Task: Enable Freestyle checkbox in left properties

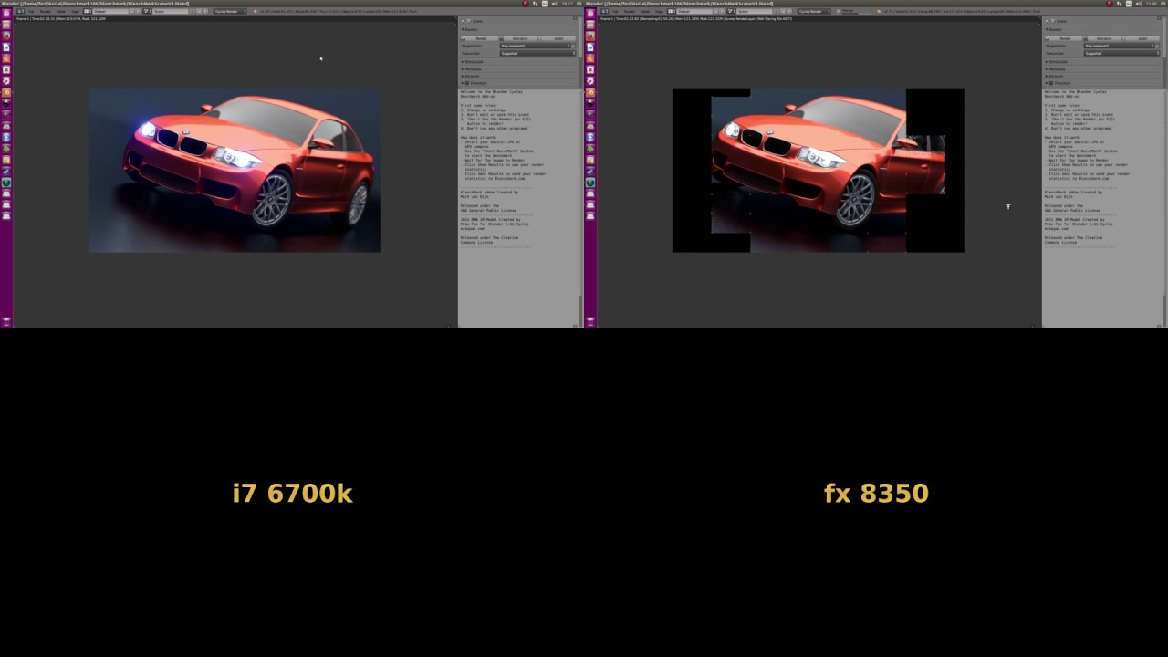Action: [x=467, y=83]
